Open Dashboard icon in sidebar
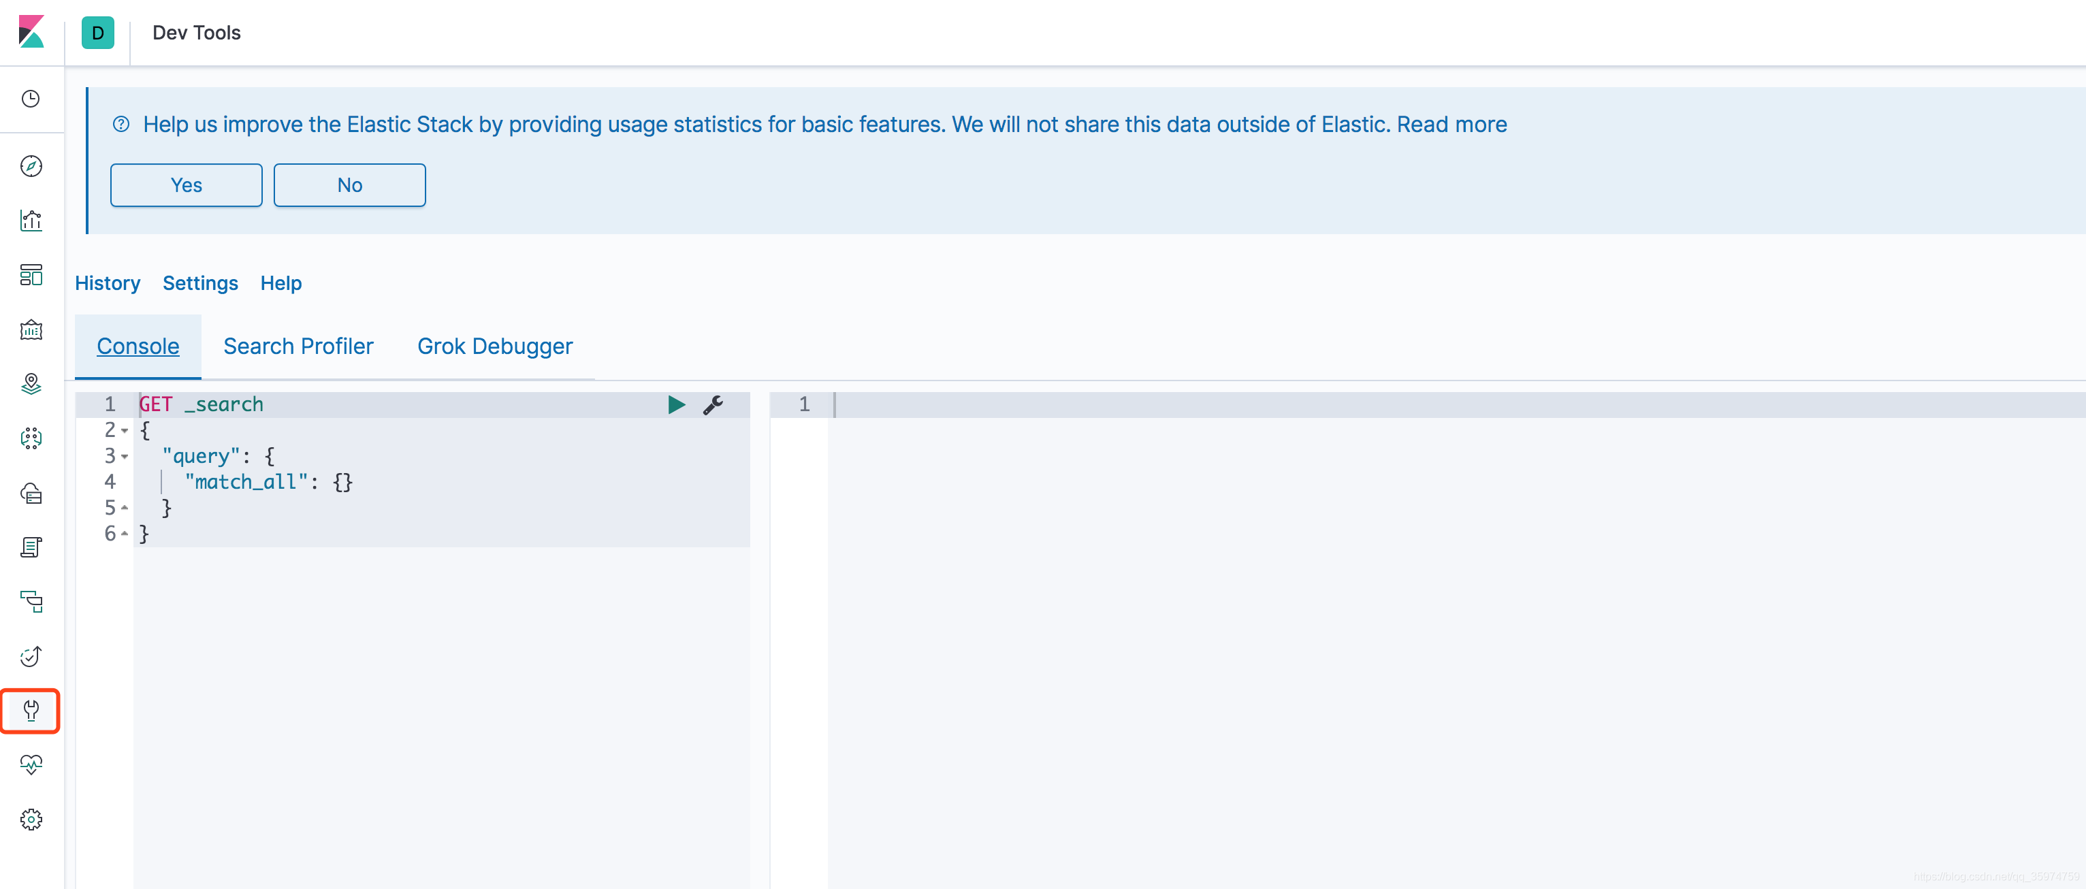The width and height of the screenshot is (2086, 889). click(31, 275)
